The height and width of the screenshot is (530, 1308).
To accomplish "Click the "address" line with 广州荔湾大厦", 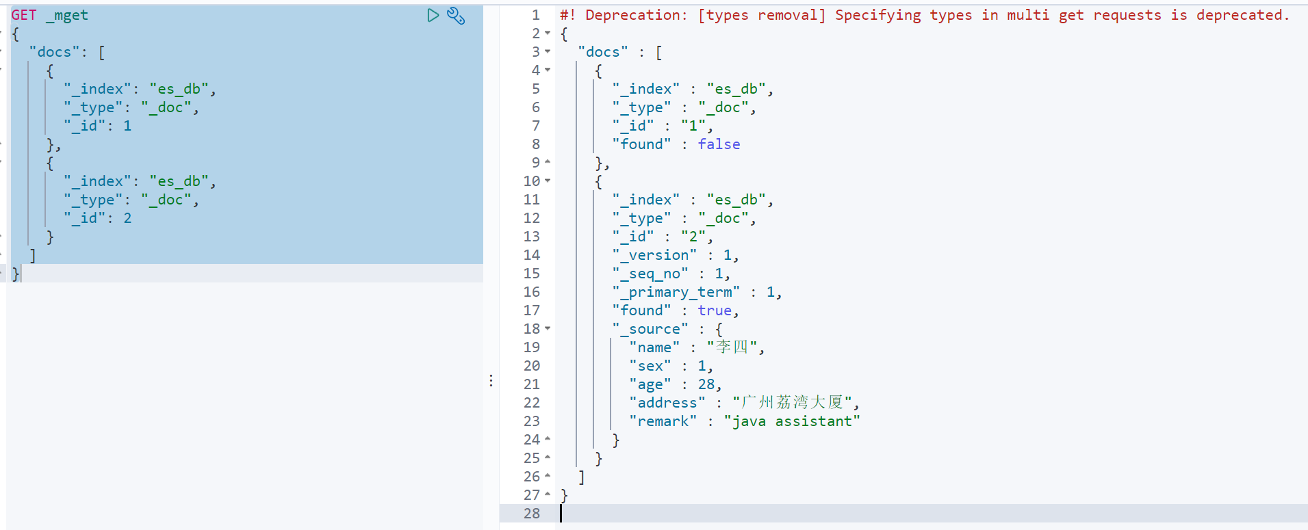I will (x=744, y=403).
